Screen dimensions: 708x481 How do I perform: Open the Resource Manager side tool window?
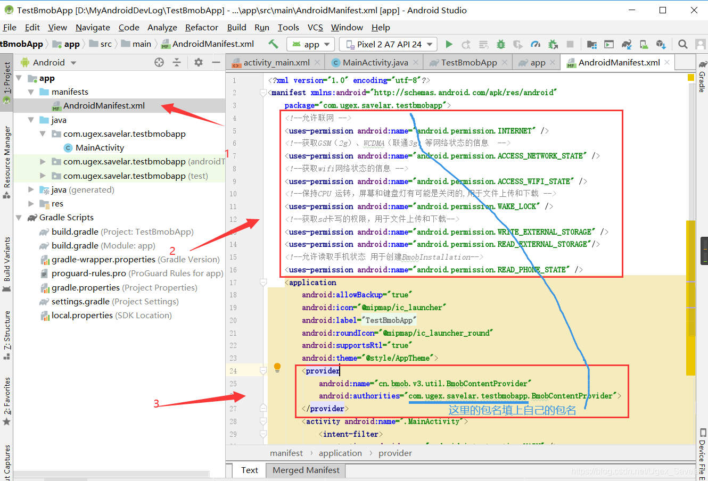(7, 162)
